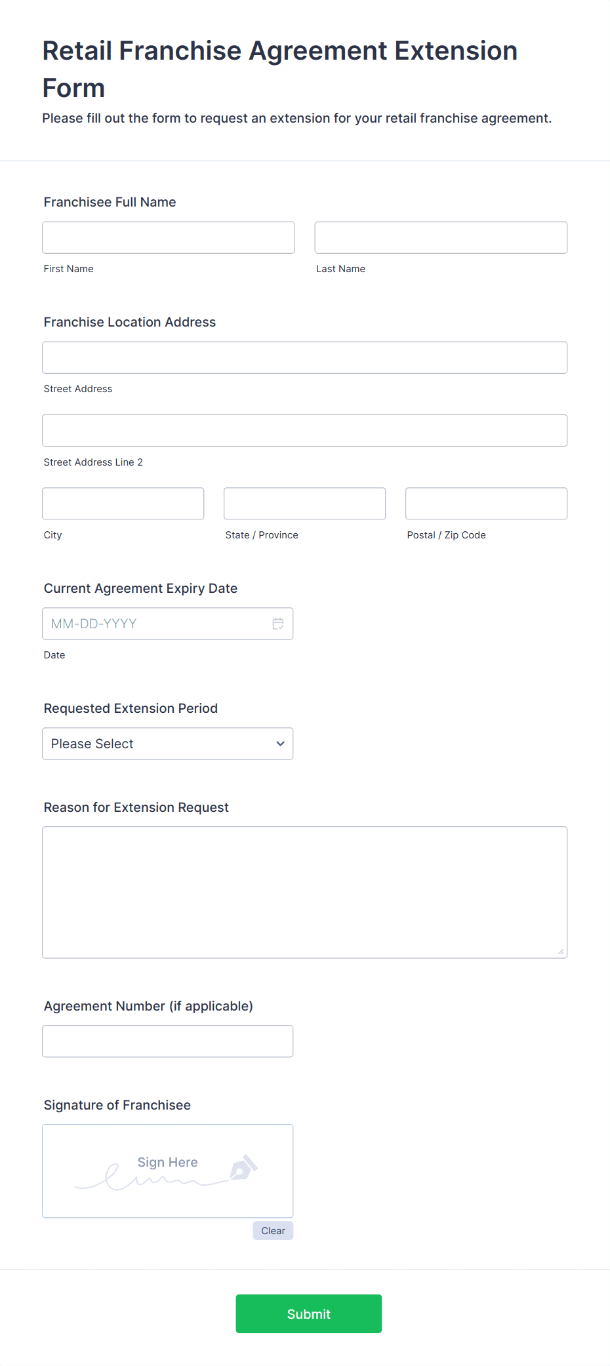Select the City text box

[123, 504]
